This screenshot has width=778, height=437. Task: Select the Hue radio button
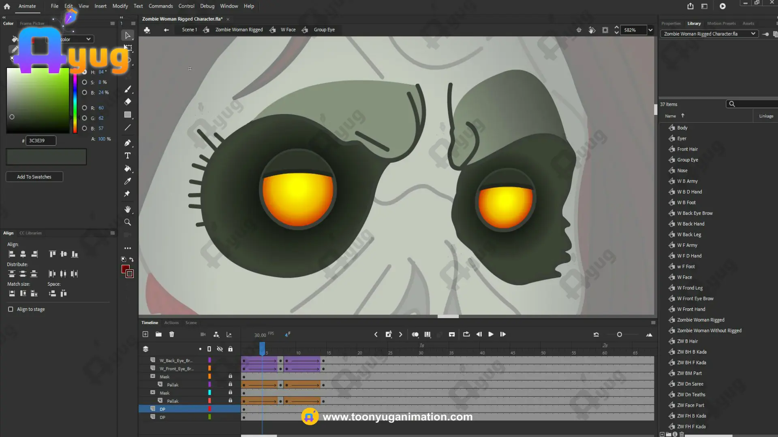pos(84,72)
